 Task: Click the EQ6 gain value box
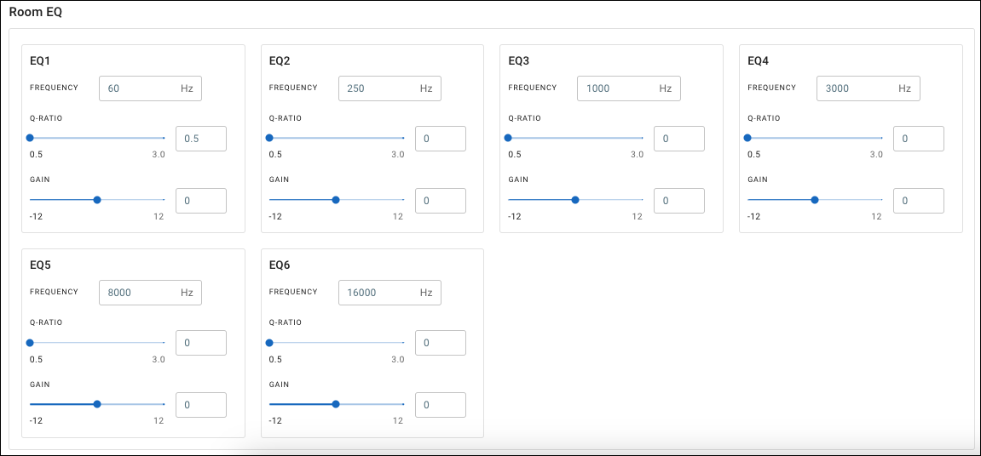point(440,405)
